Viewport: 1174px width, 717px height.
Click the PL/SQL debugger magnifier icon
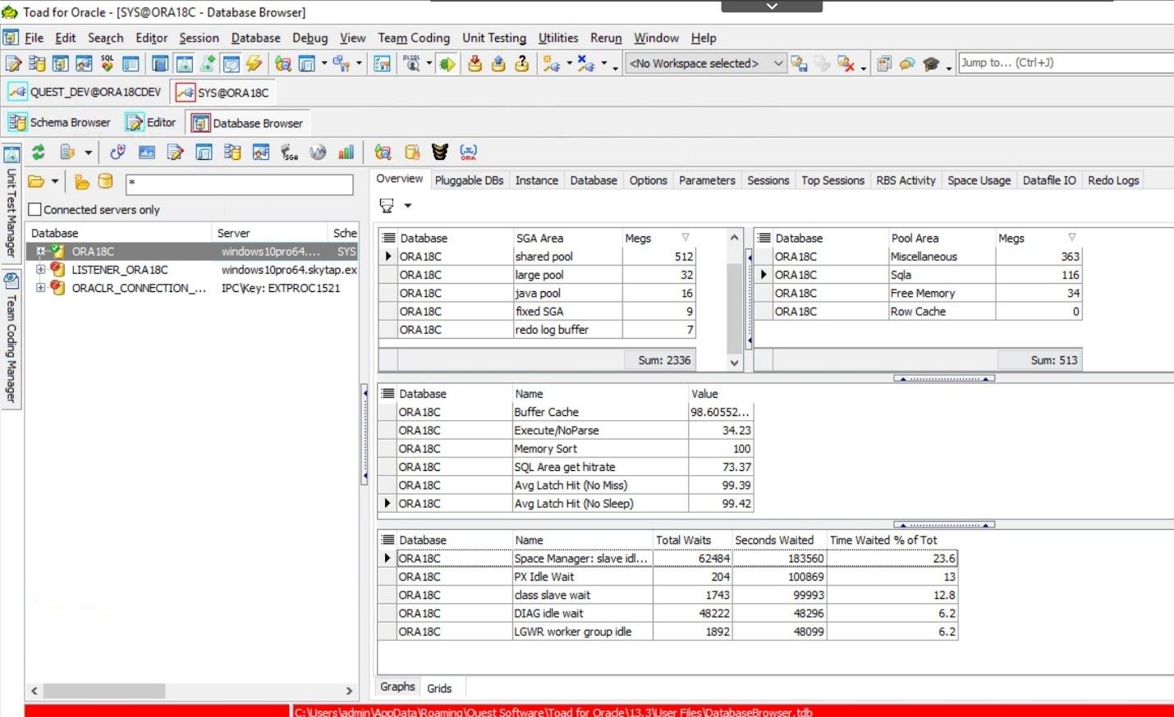[412, 63]
